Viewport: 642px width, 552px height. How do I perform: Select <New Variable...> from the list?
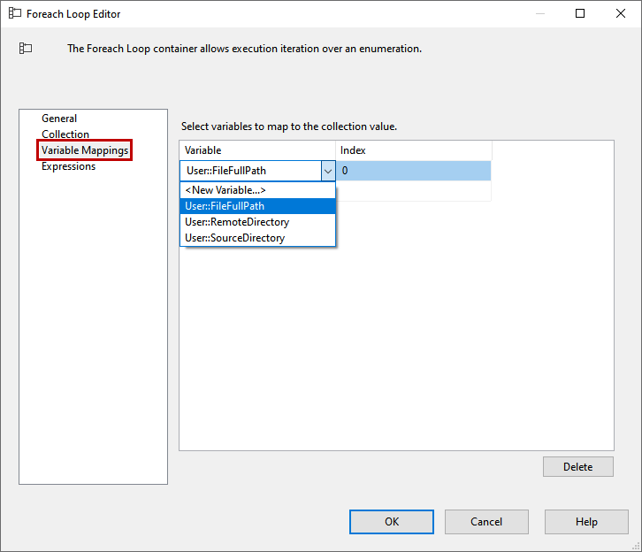click(x=225, y=190)
